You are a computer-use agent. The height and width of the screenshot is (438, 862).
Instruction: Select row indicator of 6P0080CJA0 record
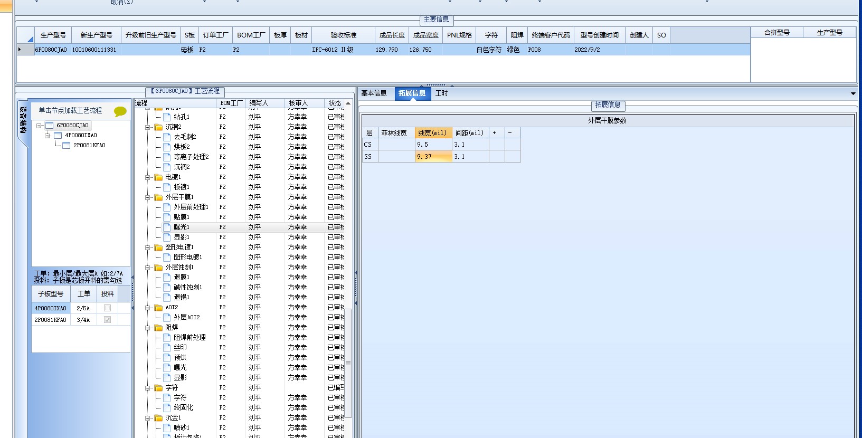coord(25,50)
